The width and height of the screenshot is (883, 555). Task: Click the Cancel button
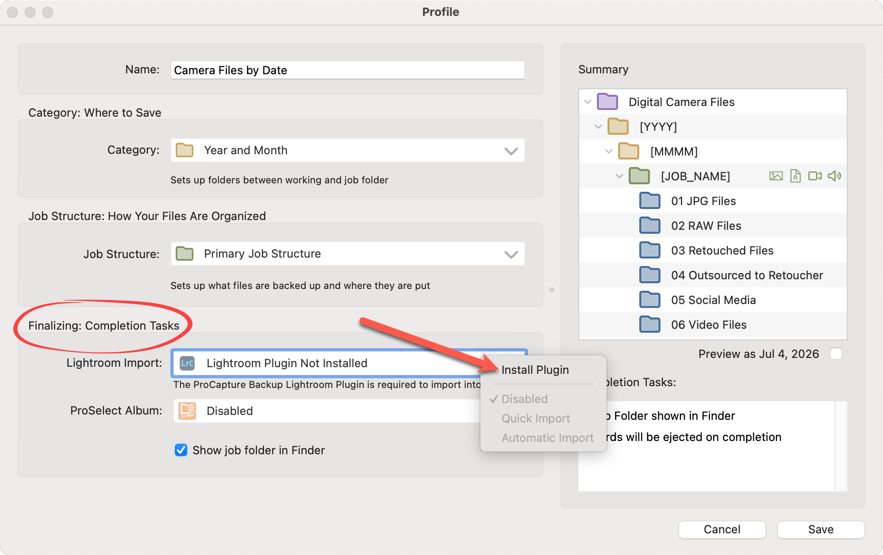click(x=722, y=529)
